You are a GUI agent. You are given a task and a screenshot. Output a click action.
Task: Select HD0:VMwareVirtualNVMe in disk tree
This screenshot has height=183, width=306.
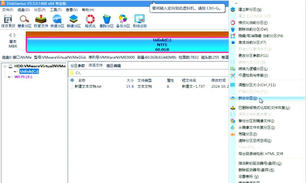click(40, 66)
